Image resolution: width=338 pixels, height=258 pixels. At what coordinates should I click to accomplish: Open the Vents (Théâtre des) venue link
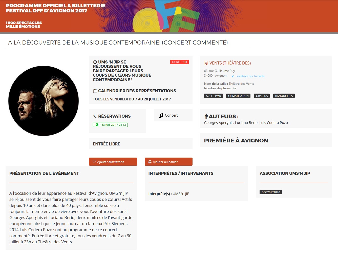point(230,63)
